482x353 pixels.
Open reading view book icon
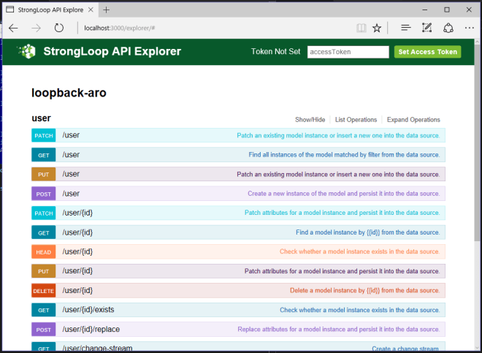(x=361, y=28)
